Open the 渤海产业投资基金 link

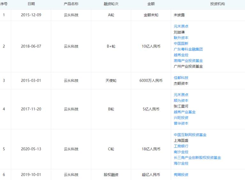(188, 61)
